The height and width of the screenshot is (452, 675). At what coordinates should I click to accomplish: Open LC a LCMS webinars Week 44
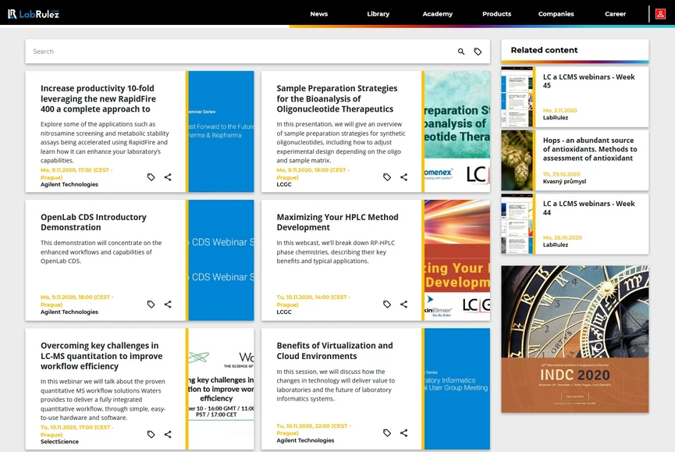pos(590,208)
